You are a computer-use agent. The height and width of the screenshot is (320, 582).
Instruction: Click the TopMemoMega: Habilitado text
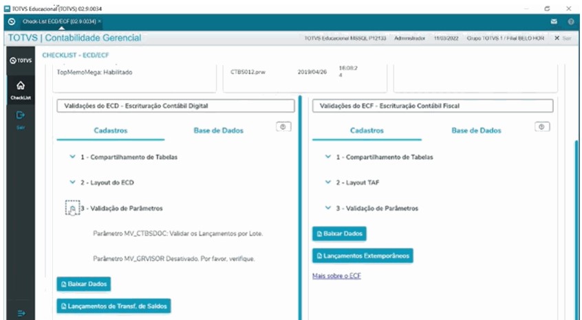[x=94, y=72]
